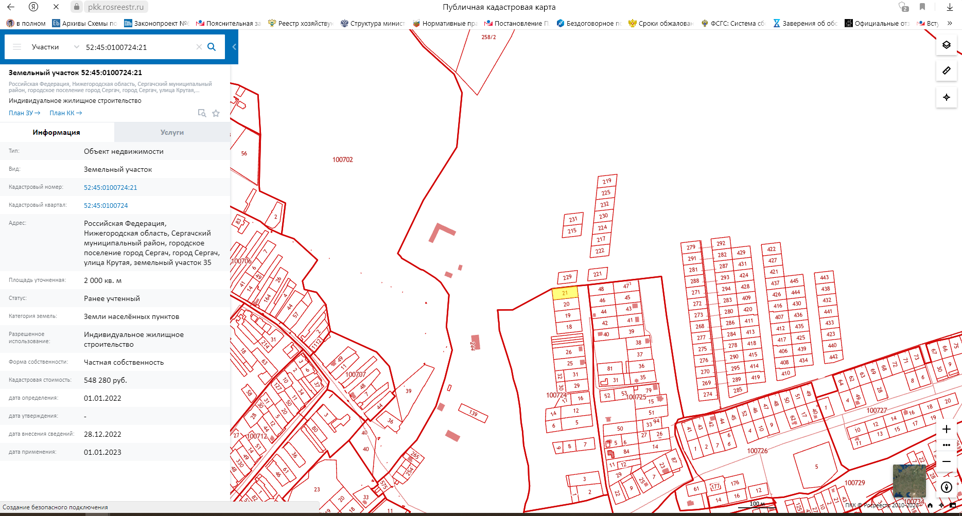
Task: Open the 'Официальные' bookmark
Action: click(x=877, y=23)
